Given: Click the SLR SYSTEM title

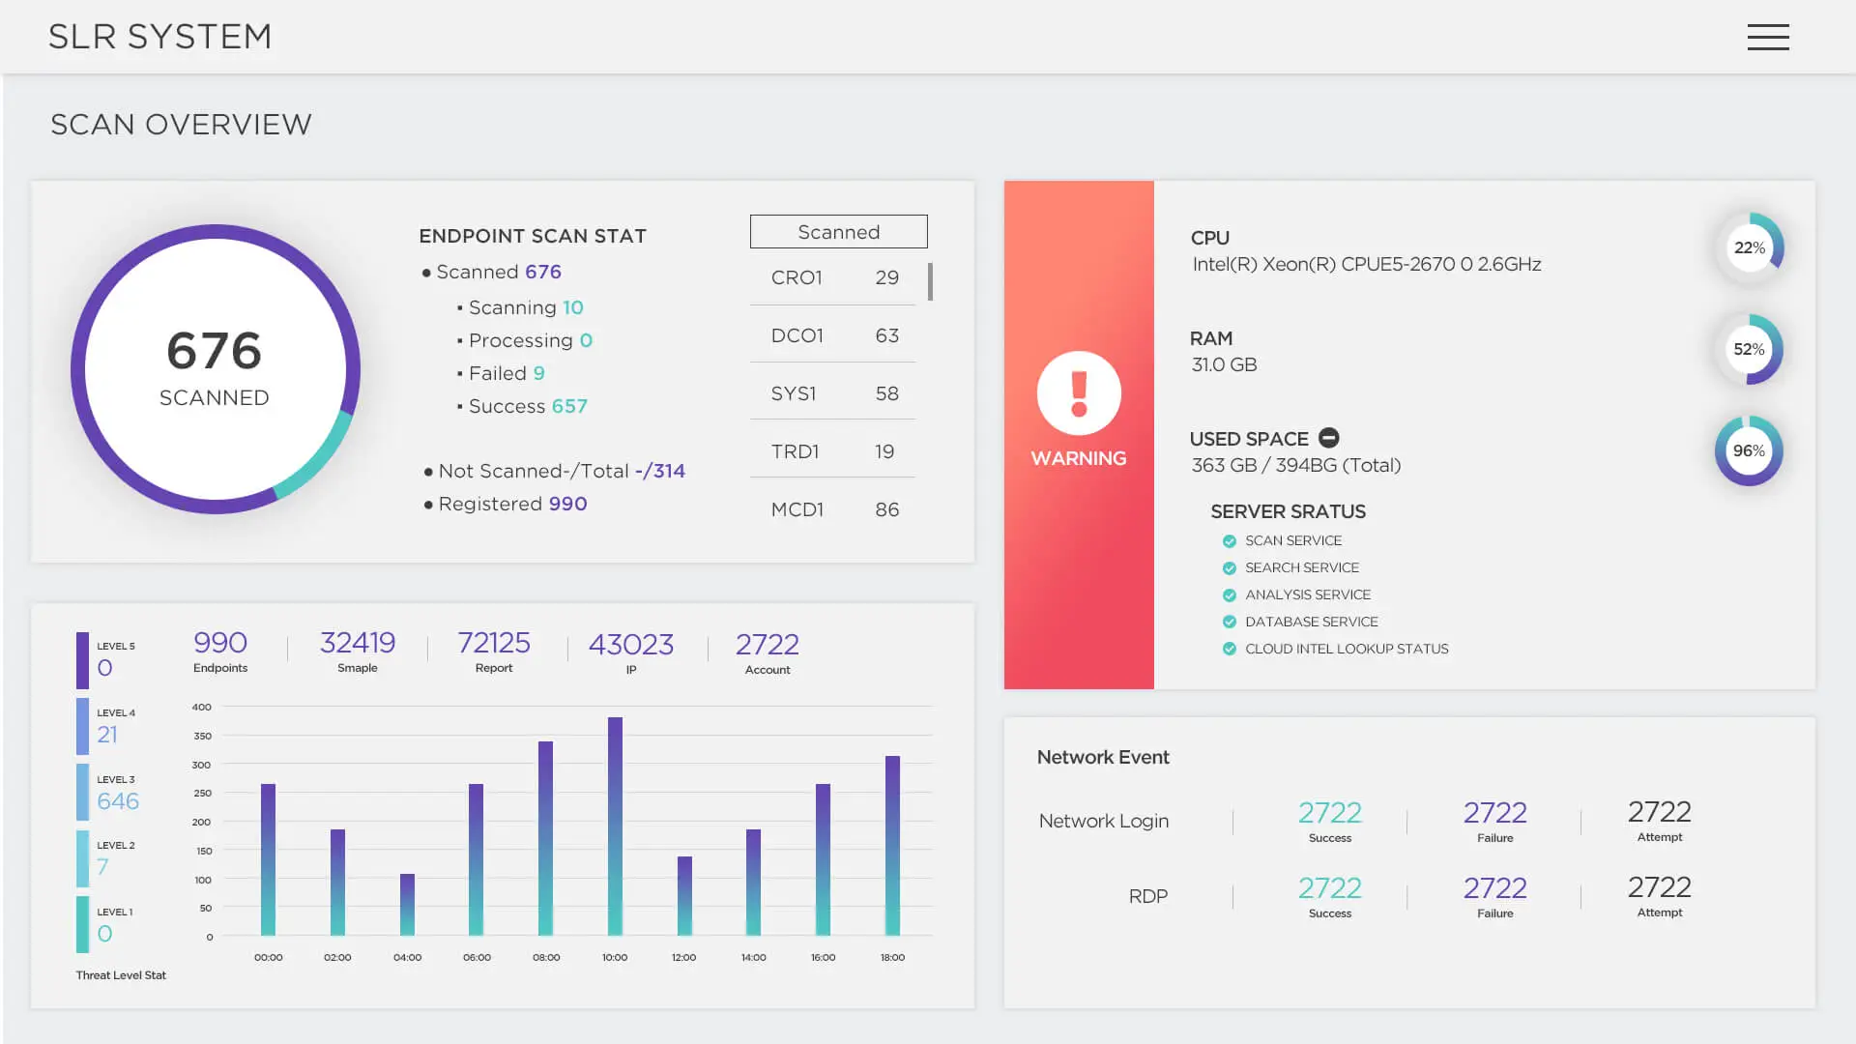Looking at the screenshot, I should pyautogui.click(x=160, y=37).
